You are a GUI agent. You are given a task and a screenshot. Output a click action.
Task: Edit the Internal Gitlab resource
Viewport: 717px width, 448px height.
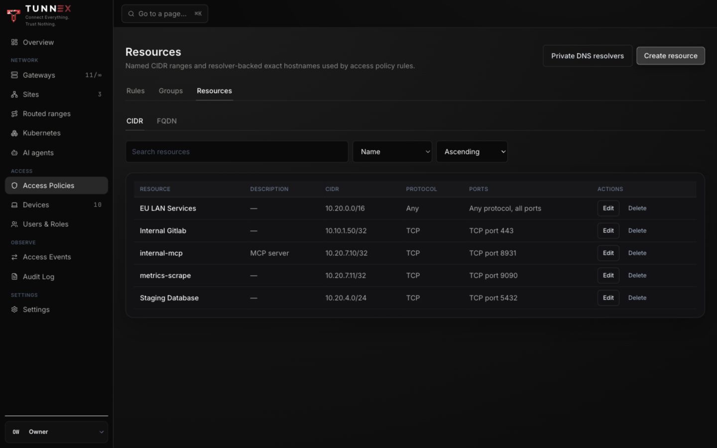point(608,231)
